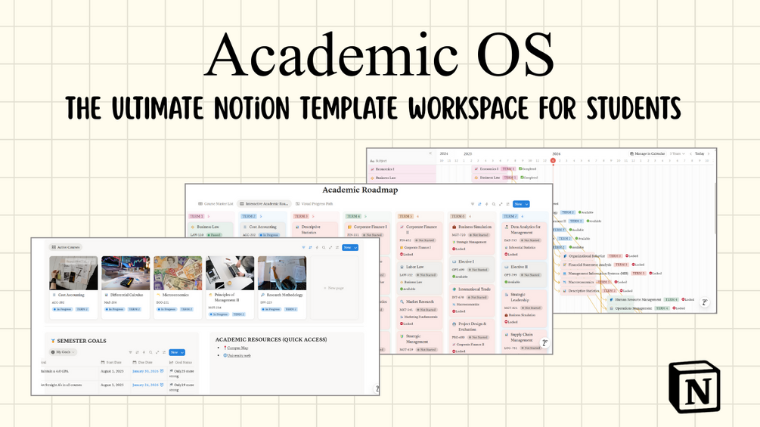Click help button in Academic Roadmap window corner
The image size is (760, 427).
pos(544,343)
